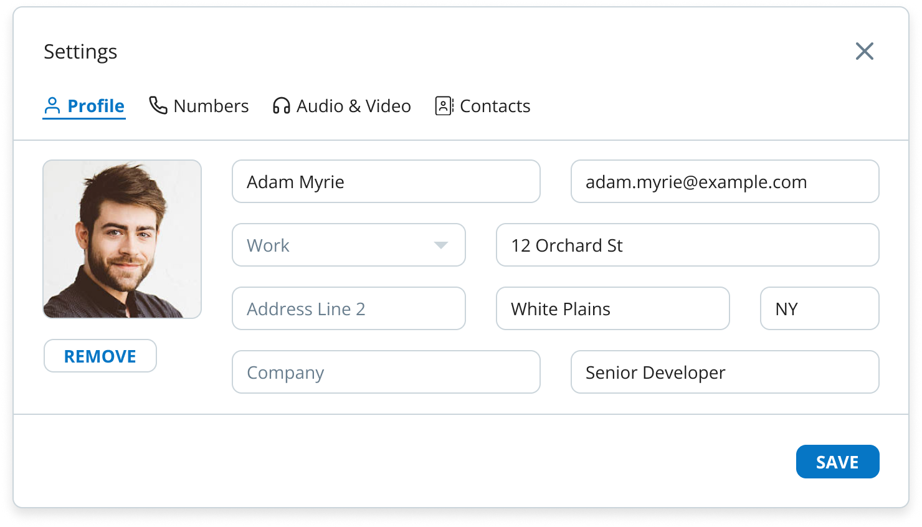Viewport: 922px width, 527px height.
Task: Click the blue SAVE button
Action: [x=837, y=462]
